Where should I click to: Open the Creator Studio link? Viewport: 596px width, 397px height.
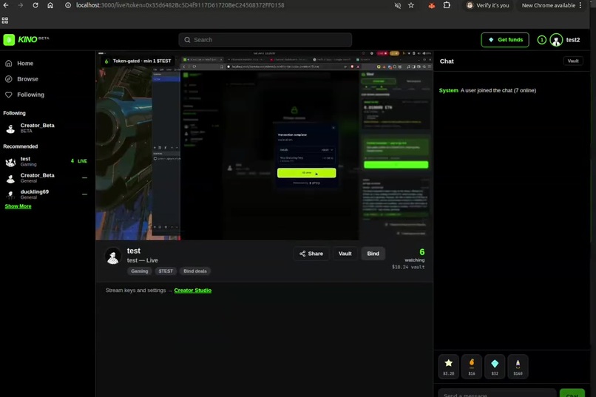pyautogui.click(x=193, y=291)
